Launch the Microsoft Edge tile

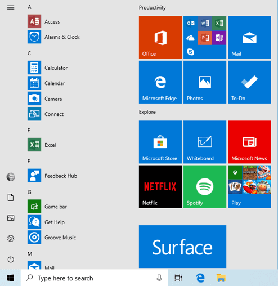pos(160,82)
